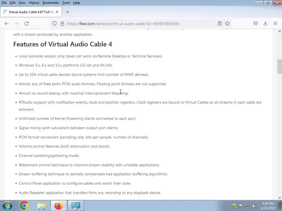Click 'Signal mixing (with saturation)' bullet
This screenshot has width=282, height=211.
tap(68, 128)
